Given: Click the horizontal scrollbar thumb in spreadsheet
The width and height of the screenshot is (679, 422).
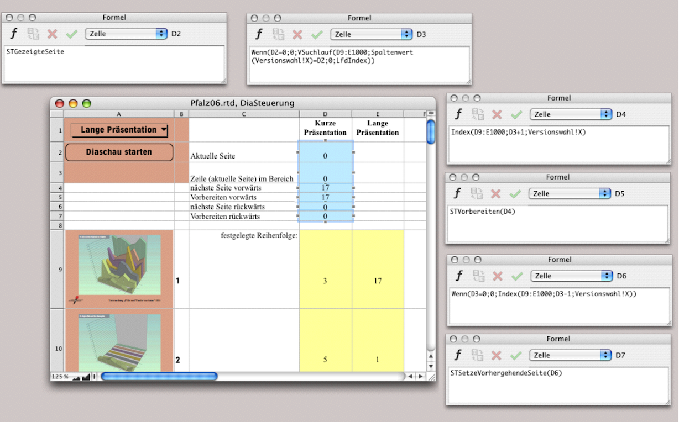Looking at the screenshot, I should click(159, 377).
